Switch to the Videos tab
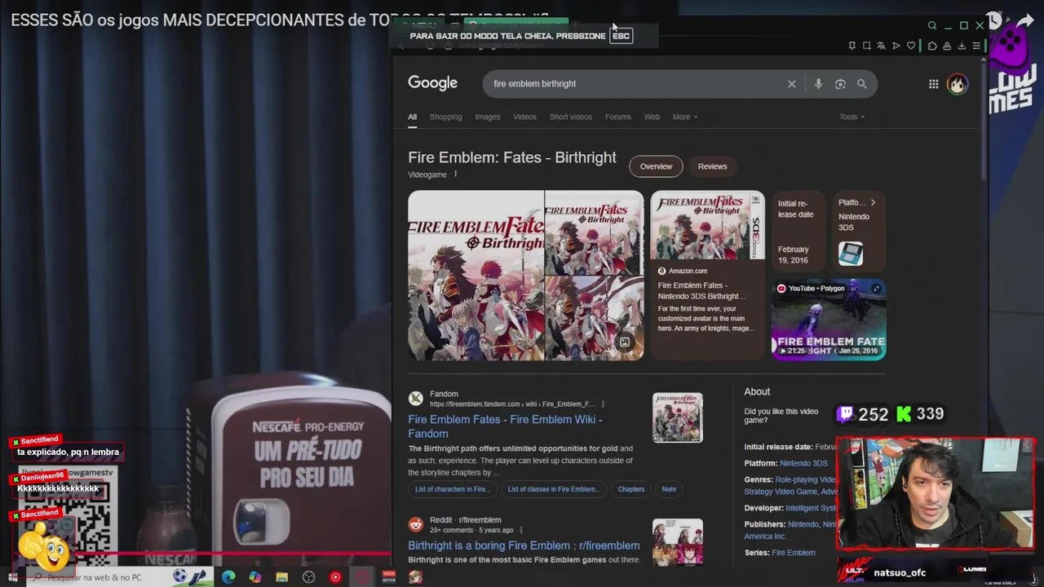Image resolution: width=1044 pixels, height=587 pixels. (524, 117)
